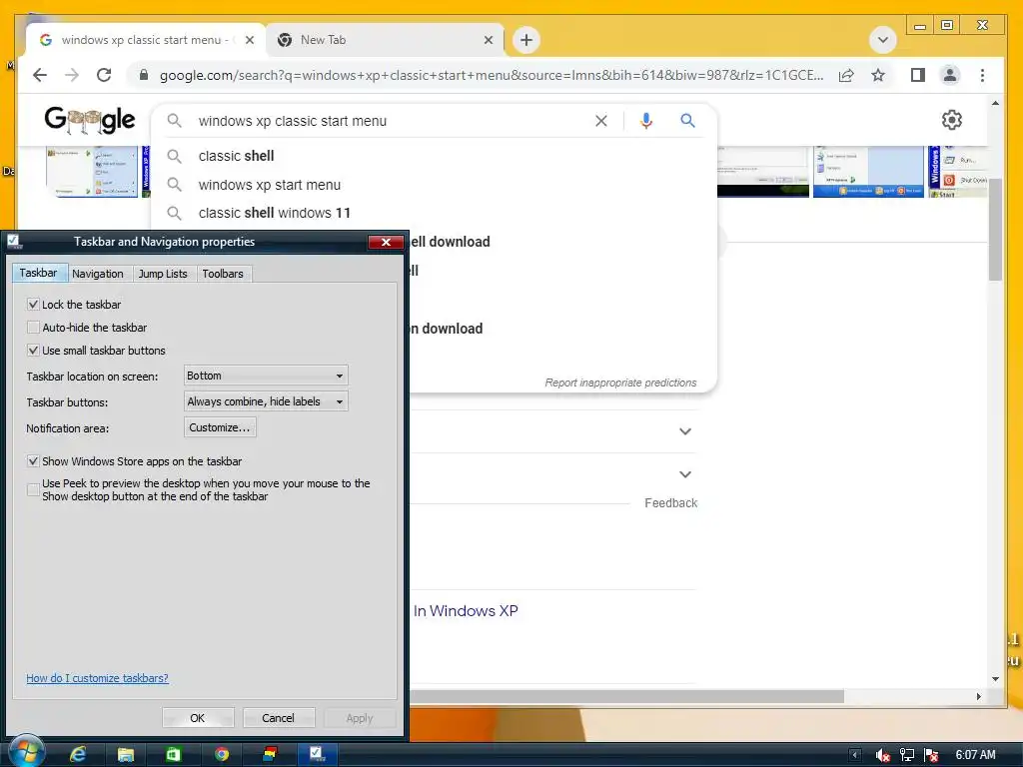Enable 'Auto-hide the taskbar'
Image resolution: width=1023 pixels, height=767 pixels.
point(33,328)
